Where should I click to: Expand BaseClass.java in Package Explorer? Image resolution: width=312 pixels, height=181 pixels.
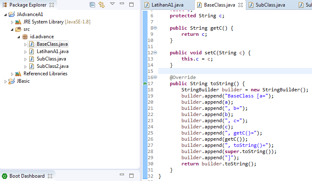25,44
